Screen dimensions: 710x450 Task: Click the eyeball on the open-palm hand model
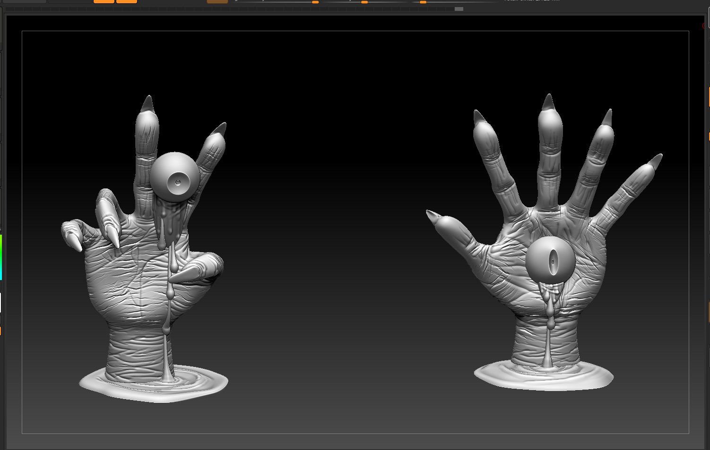pyautogui.click(x=551, y=260)
